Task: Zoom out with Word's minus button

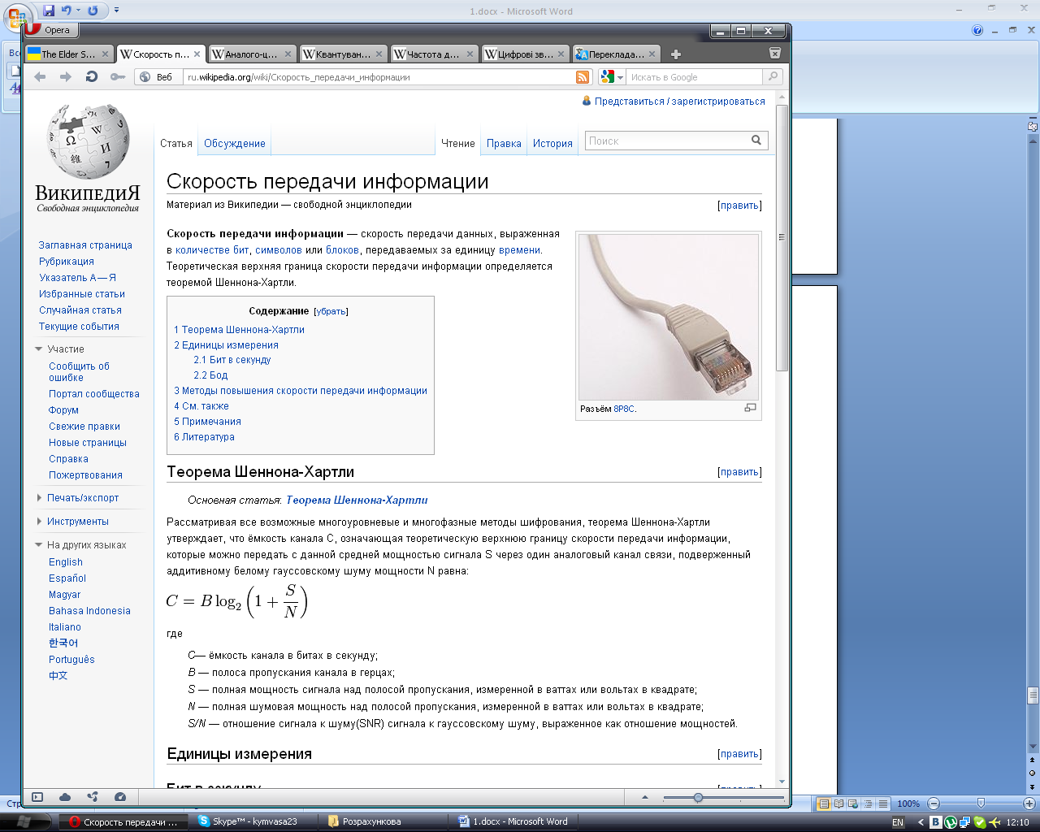Action: pyautogui.click(x=933, y=804)
